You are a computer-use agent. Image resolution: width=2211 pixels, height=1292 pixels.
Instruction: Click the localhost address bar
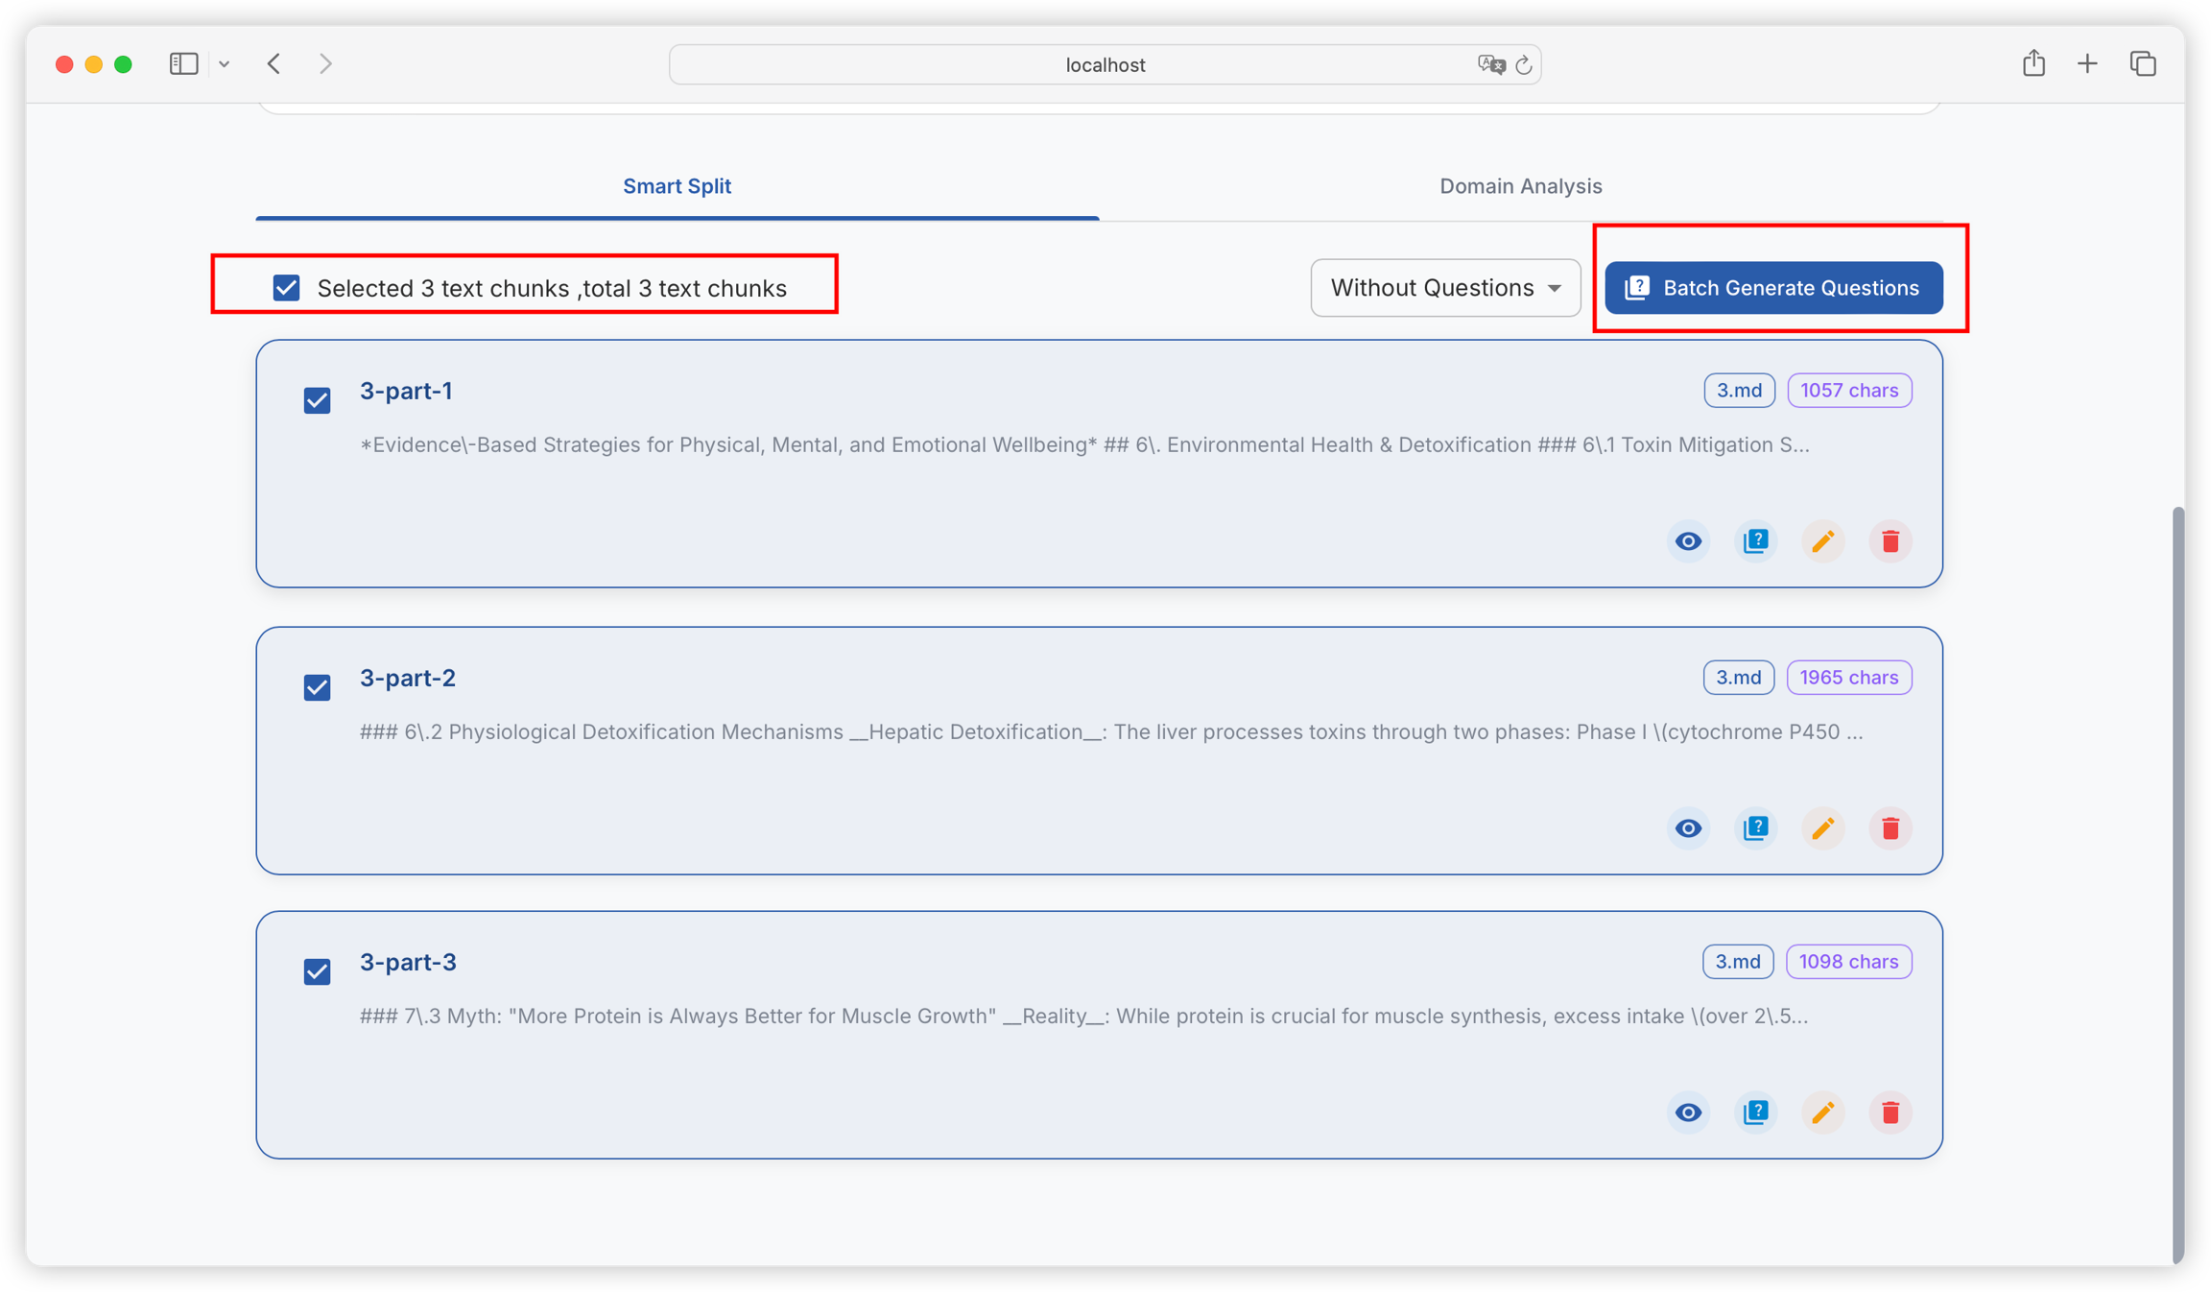tap(1104, 65)
